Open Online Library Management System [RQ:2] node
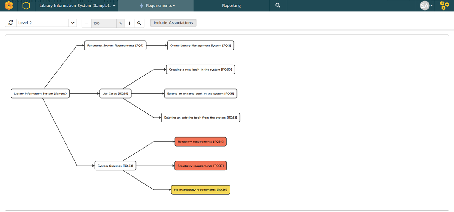Viewport: 454px width, 212px height. click(x=201, y=46)
